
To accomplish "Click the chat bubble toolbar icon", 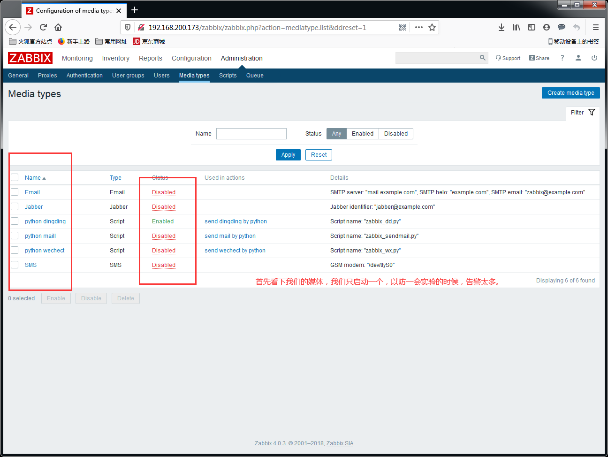I will pos(562,27).
